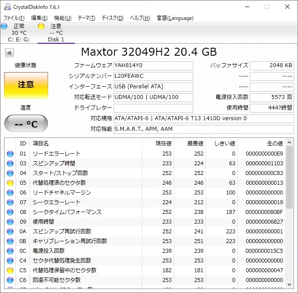The image size is (298, 293).
Task: Select the リードエラーレート attribute name
Action: [57, 153]
